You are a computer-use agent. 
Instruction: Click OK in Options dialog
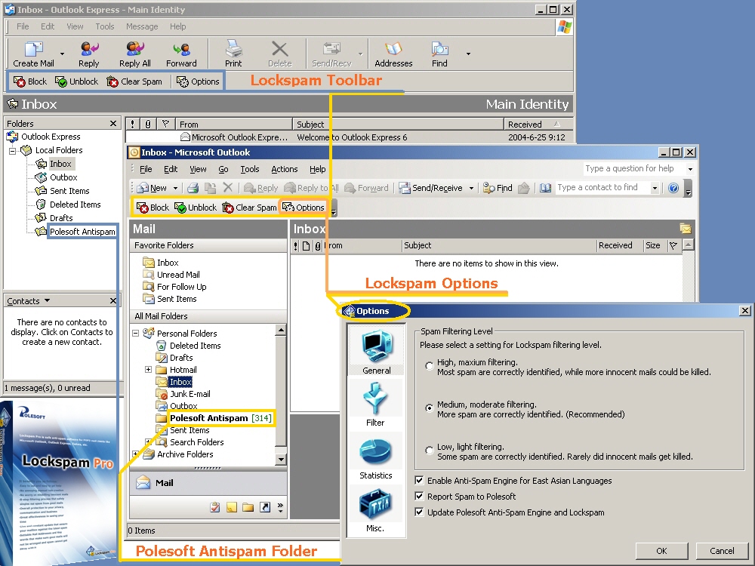point(661,551)
